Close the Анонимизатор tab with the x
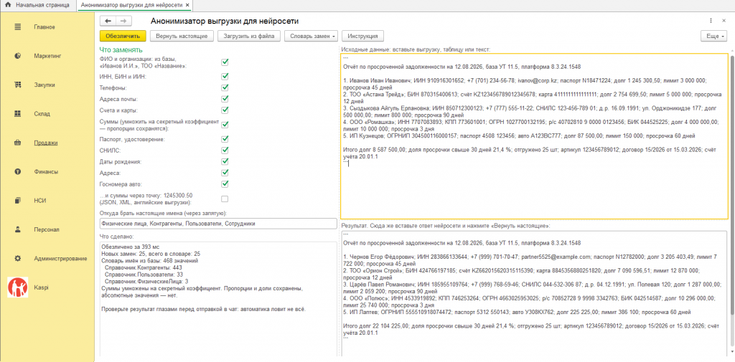Image resolution: width=735 pixels, height=362 pixels. click(187, 5)
